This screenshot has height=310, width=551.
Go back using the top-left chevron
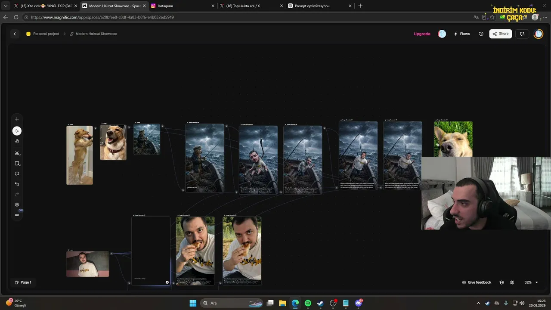[15, 34]
